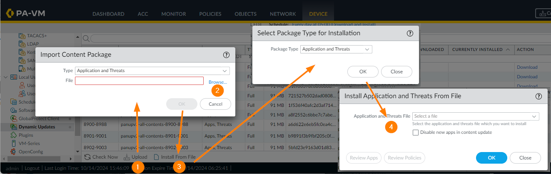Screen dimensions: 551x174
Task: Click the sidebar scroll down arrow
Action: pyautogui.click(x=77, y=151)
